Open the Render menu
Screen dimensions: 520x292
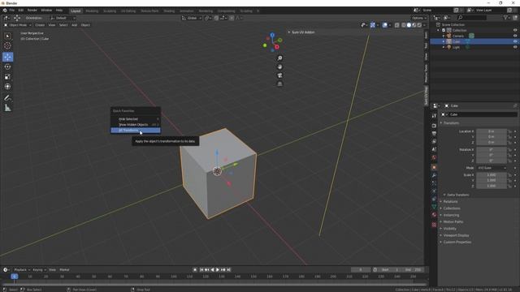pyautogui.click(x=32, y=11)
